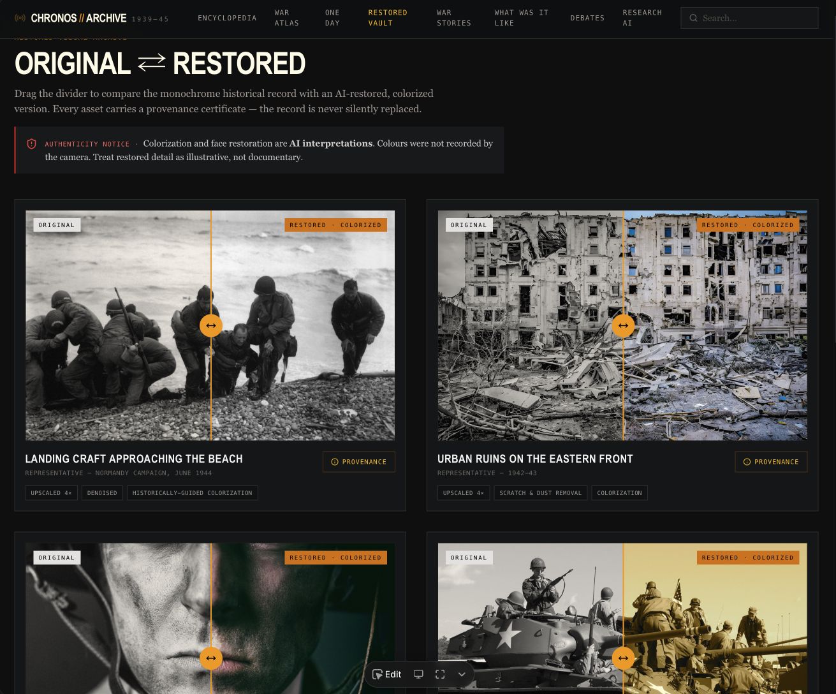Click the Representative — 1942–43 caption
Image resolution: width=836 pixels, height=694 pixels.
[487, 473]
